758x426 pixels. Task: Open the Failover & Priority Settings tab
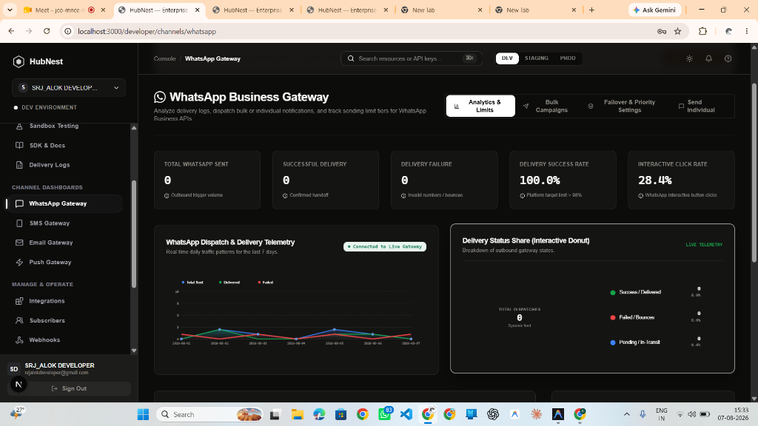623,106
